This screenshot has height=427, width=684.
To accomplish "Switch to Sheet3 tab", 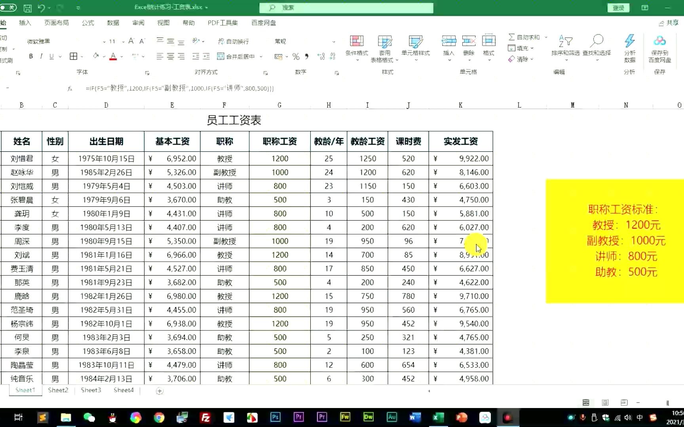I will 91,390.
